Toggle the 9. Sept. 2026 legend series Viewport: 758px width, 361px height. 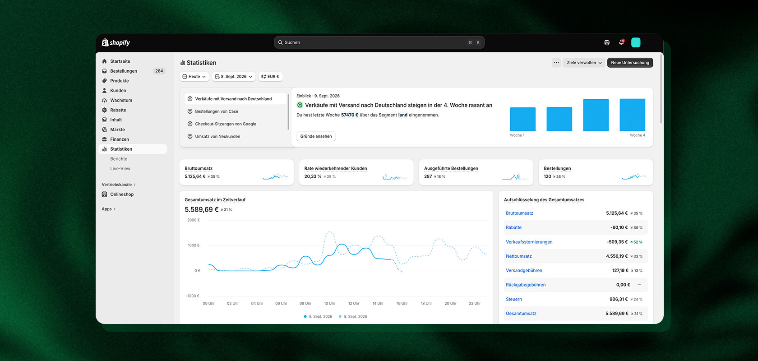[x=318, y=317]
